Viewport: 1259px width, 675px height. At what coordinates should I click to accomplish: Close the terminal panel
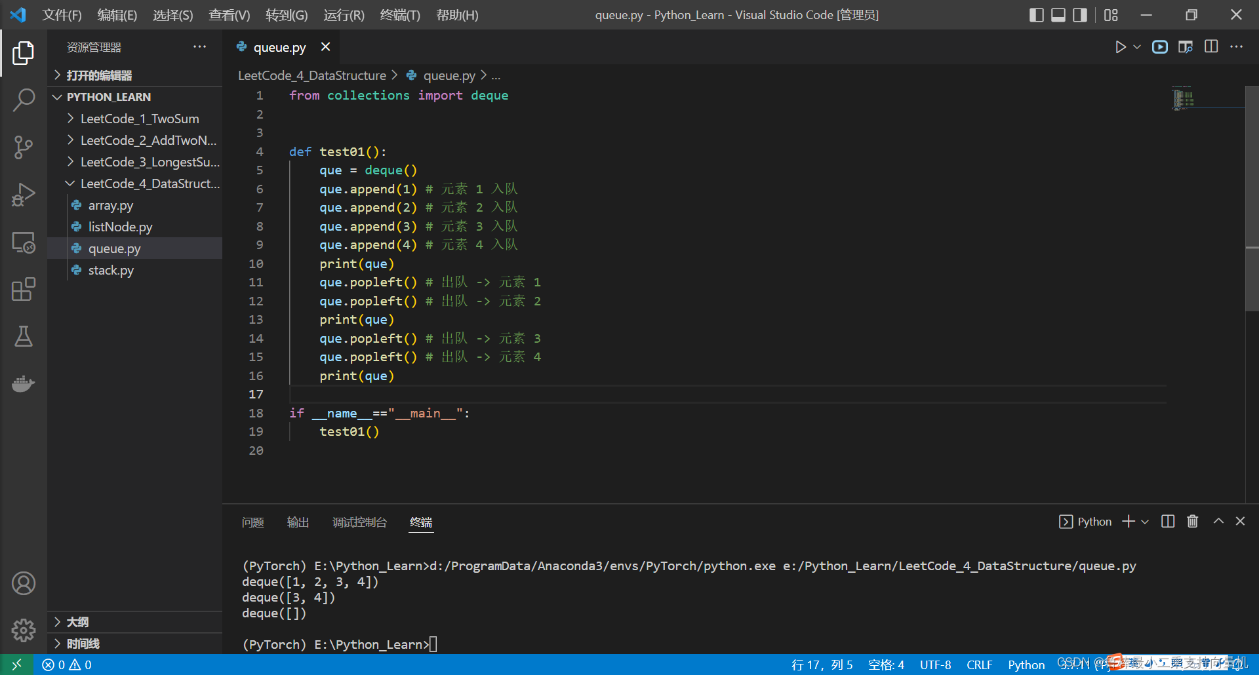[x=1240, y=522]
